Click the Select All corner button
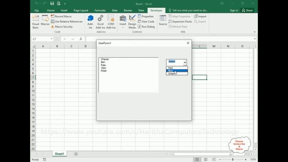This screenshot has width=288, height=162. 33,46
